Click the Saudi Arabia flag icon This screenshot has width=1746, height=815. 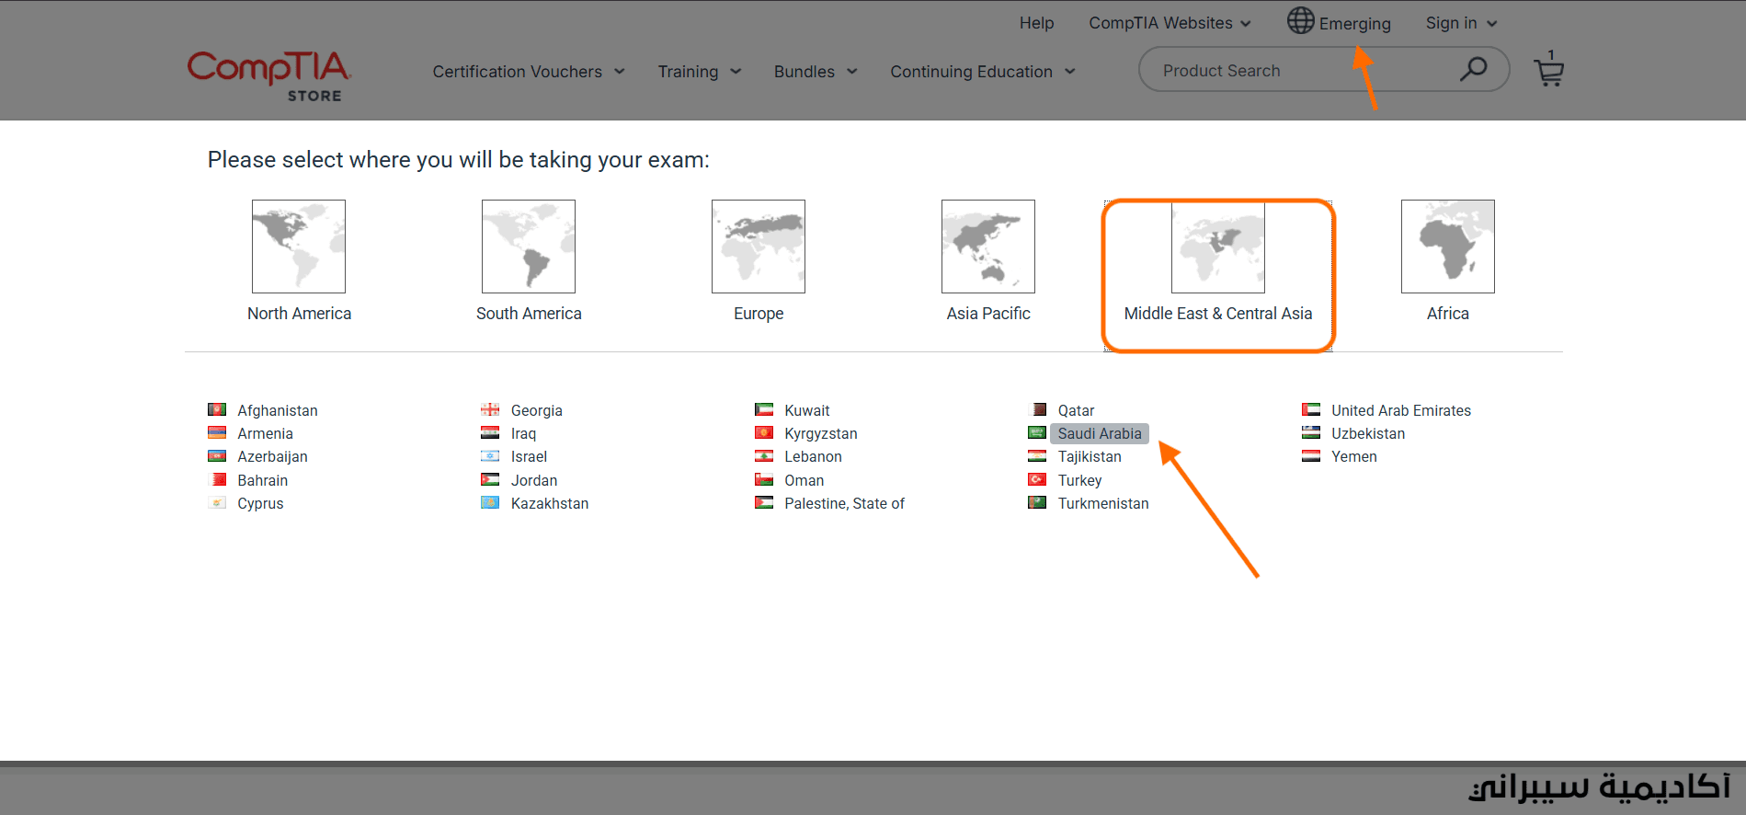coord(1037,432)
